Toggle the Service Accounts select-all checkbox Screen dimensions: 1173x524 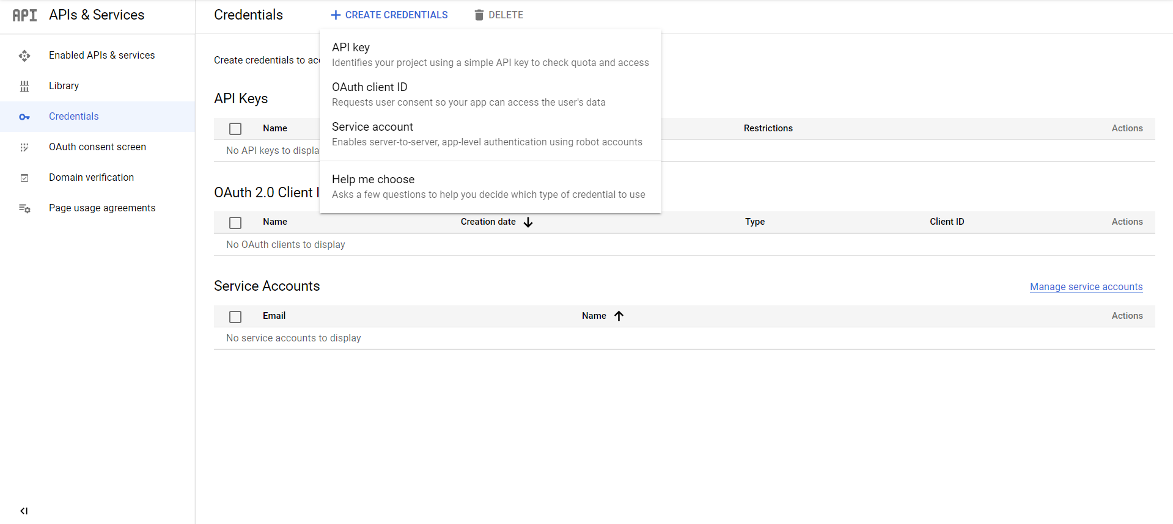pyautogui.click(x=235, y=316)
